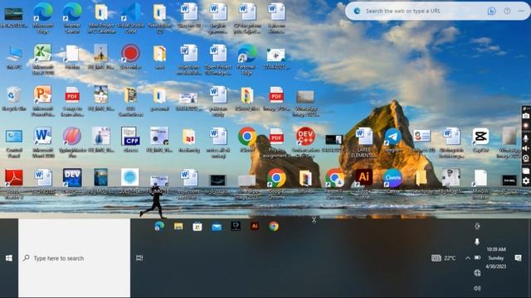Select the Control Panel desktop icon

[14, 143]
